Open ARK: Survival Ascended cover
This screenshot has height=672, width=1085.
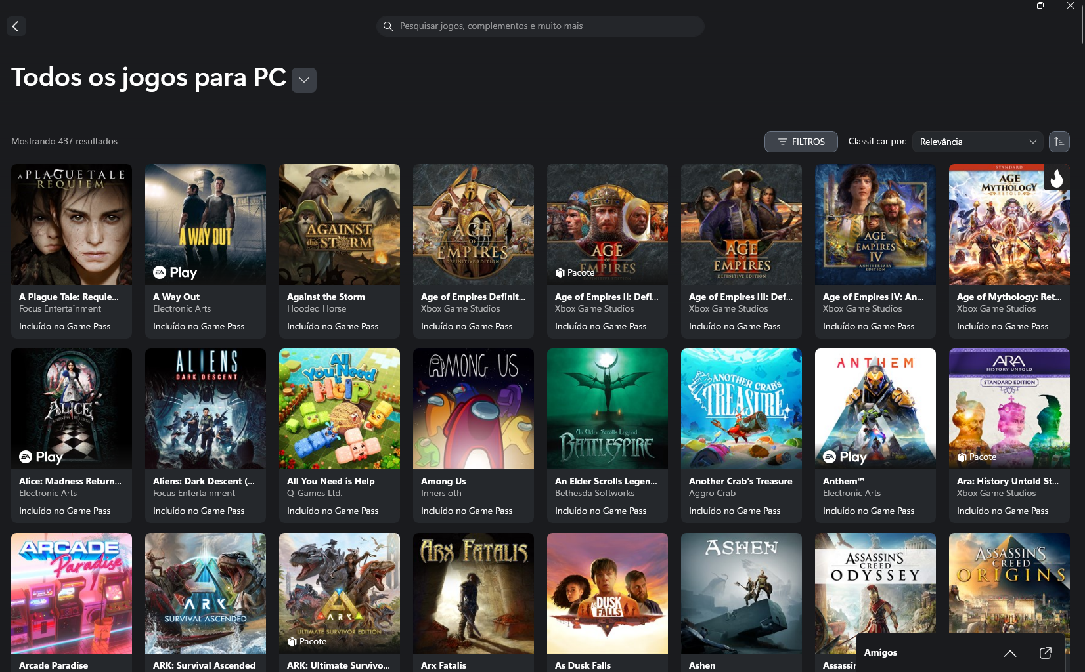point(206,593)
